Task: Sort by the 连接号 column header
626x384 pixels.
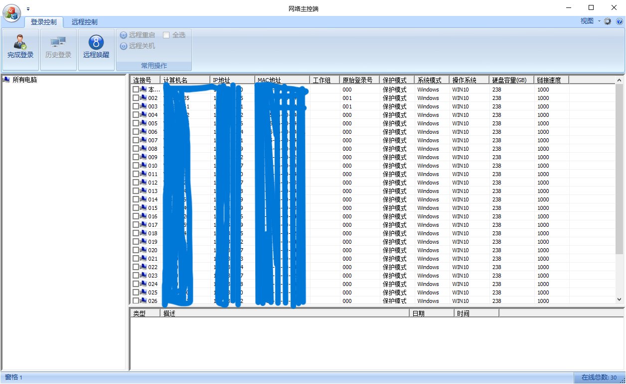Action: coord(146,80)
